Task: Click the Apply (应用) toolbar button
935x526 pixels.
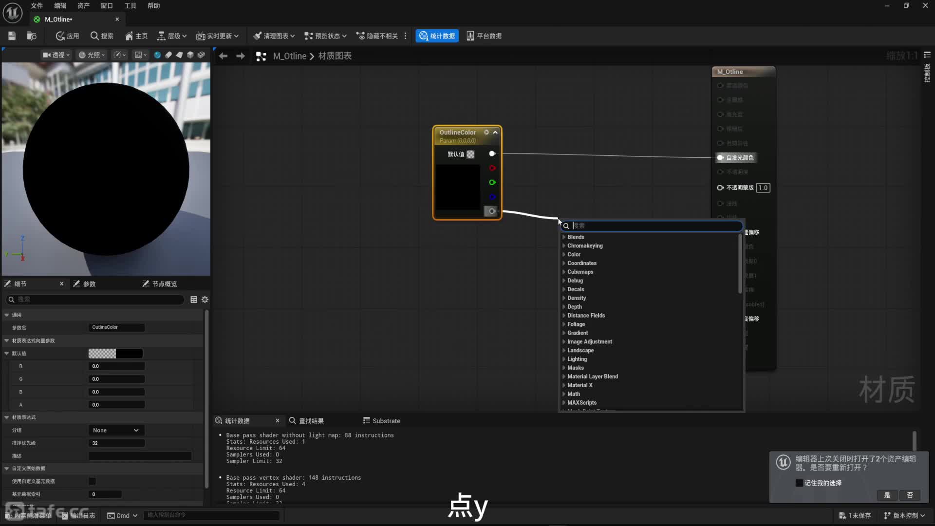Action: 67,36
